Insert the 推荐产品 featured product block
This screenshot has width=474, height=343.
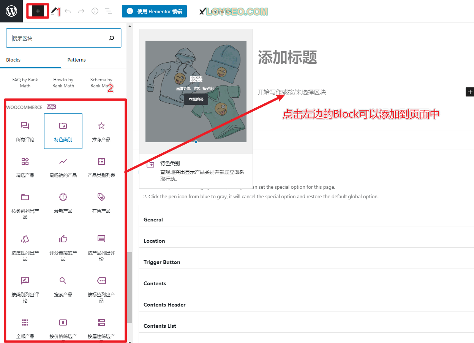tap(101, 131)
